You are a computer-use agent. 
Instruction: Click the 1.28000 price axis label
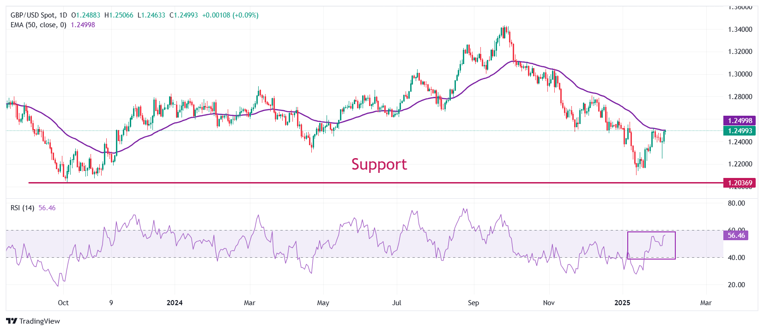740,97
